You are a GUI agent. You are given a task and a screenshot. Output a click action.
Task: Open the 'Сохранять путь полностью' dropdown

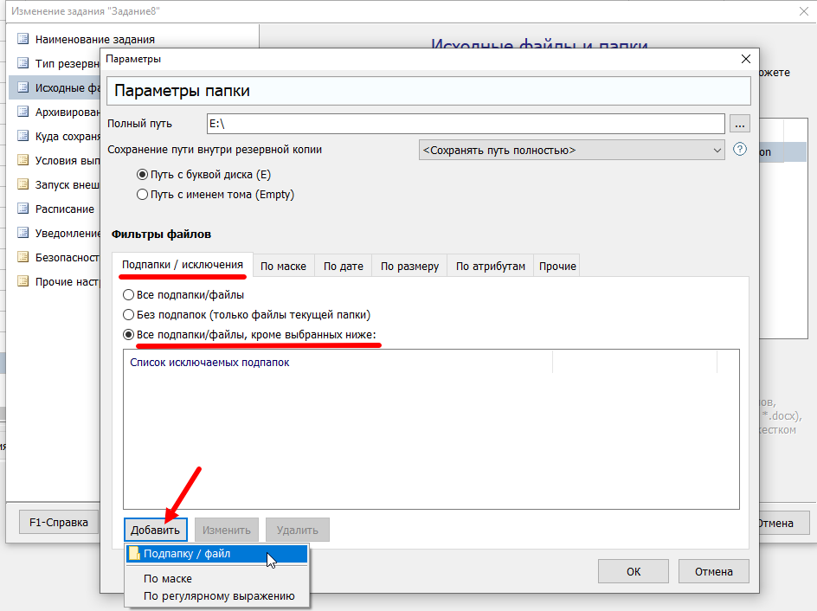[x=571, y=150]
